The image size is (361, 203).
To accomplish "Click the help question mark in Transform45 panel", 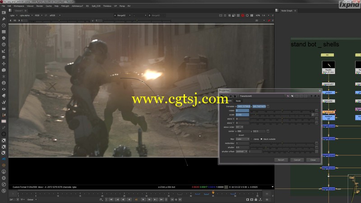I will click(311, 96).
